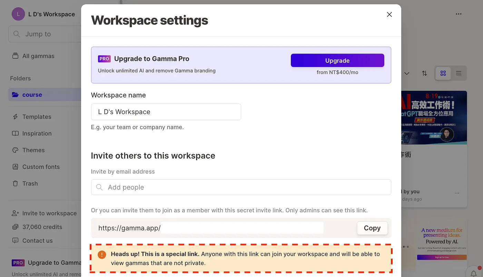This screenshot has width=483, height=277.
Task: Open the options menu on the gamma card
Action: [457, 193]
